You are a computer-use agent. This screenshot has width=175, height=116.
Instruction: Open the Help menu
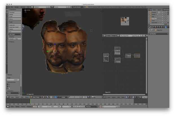[28, 7]
